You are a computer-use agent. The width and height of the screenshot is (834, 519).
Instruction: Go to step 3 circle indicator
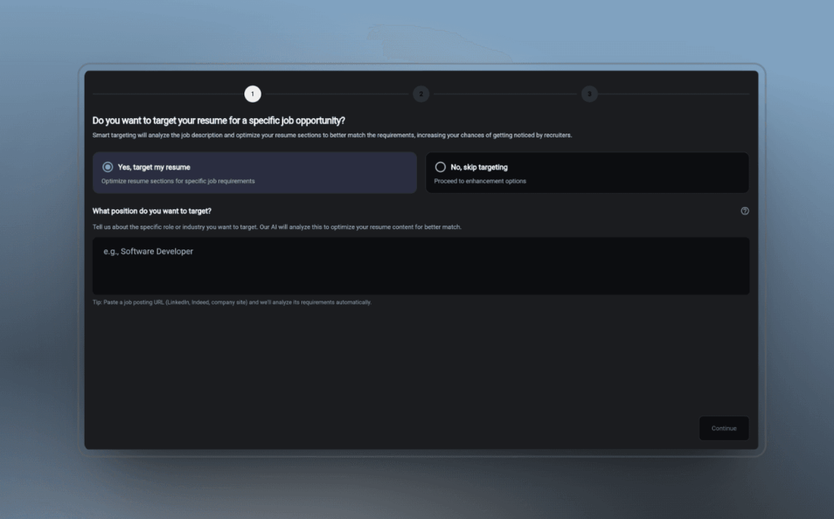[589, 95]
